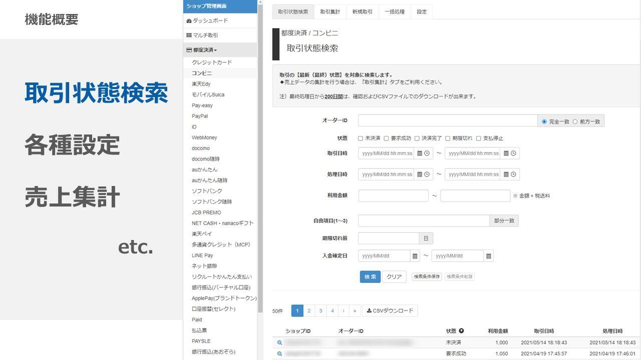Select 楽天Edy in the sidebar
The width and height of the screenshot is (641, 360).
pos(201,84)
